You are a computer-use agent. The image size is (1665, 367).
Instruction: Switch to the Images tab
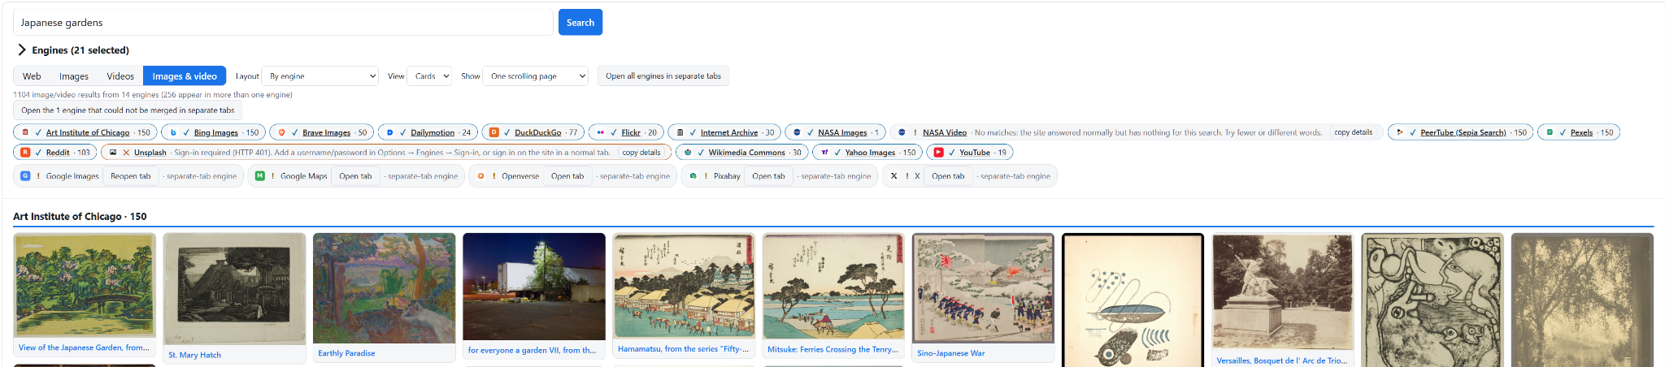[x=74, y=76]
